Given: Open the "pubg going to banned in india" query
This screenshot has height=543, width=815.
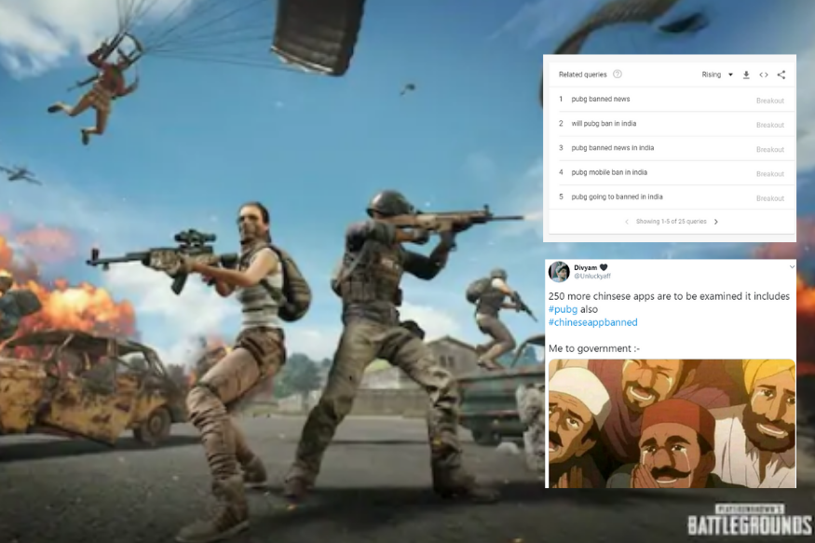Looking at the screenshot, I should pyautogui.click(x=617, y=197).
